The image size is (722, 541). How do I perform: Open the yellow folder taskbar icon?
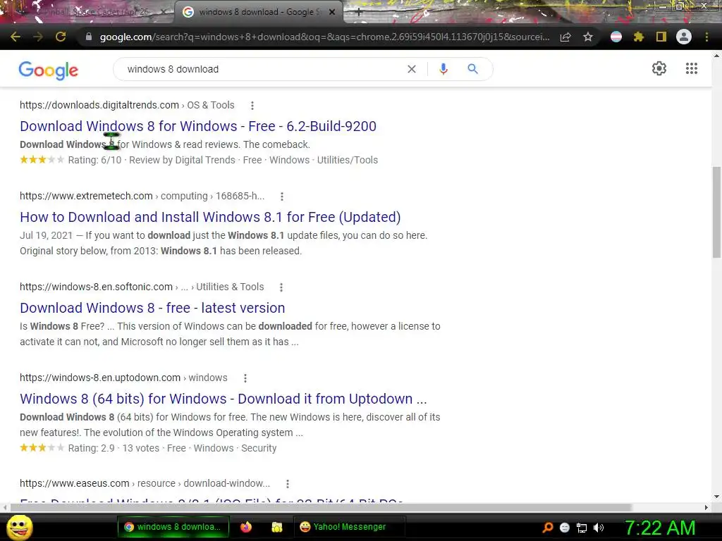tap(276, 527)
